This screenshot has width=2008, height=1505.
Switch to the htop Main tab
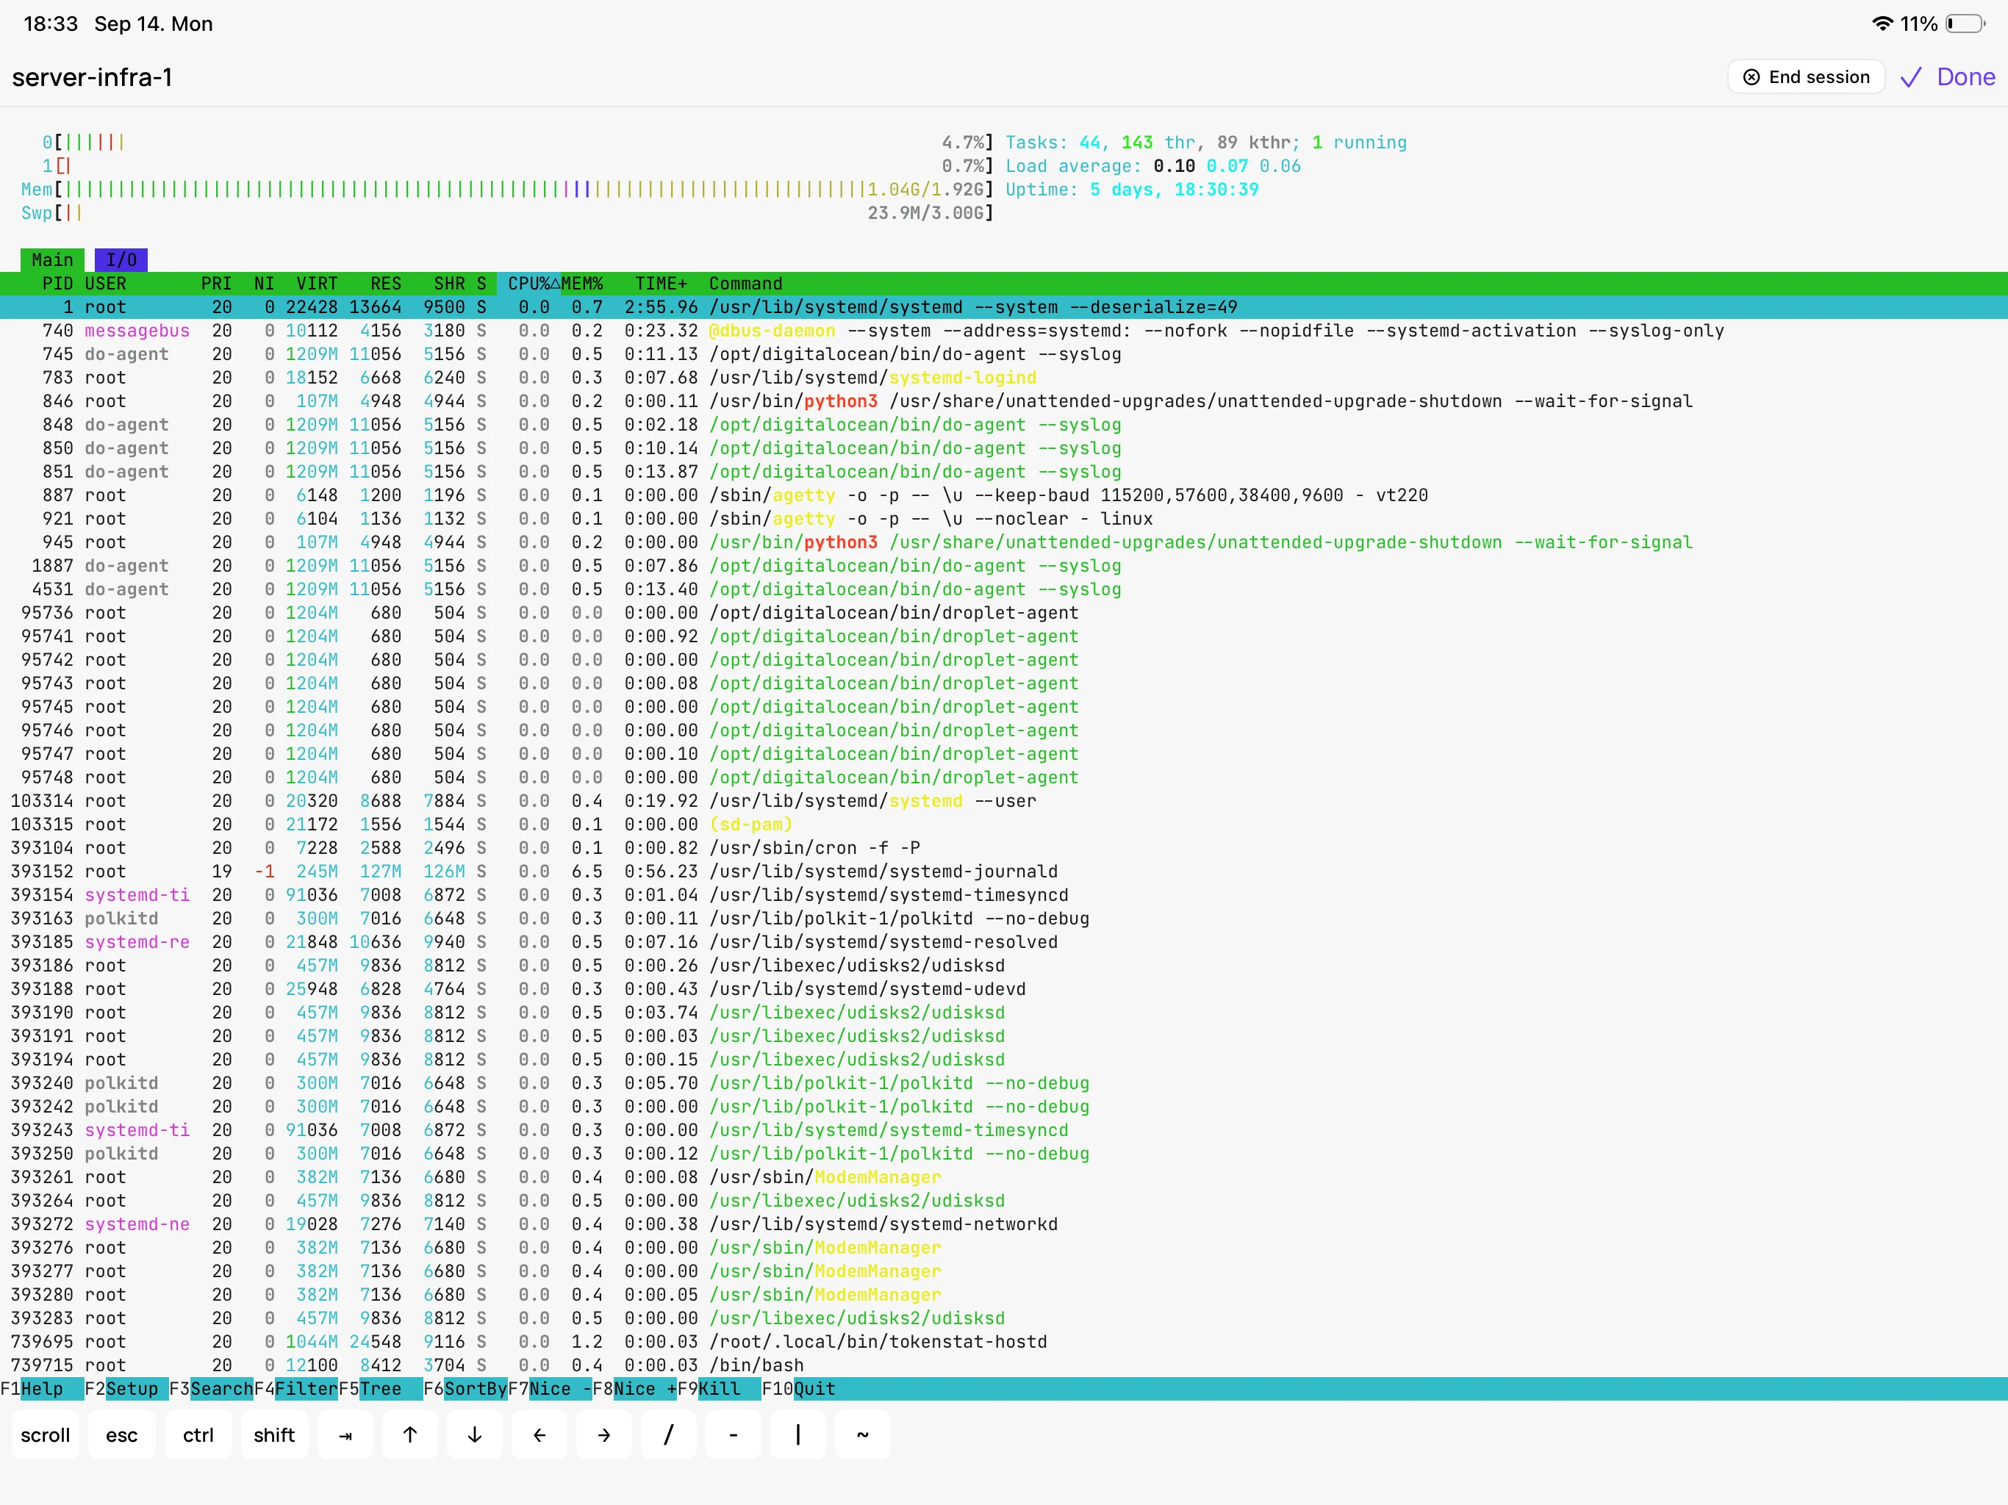coord(53,259)
